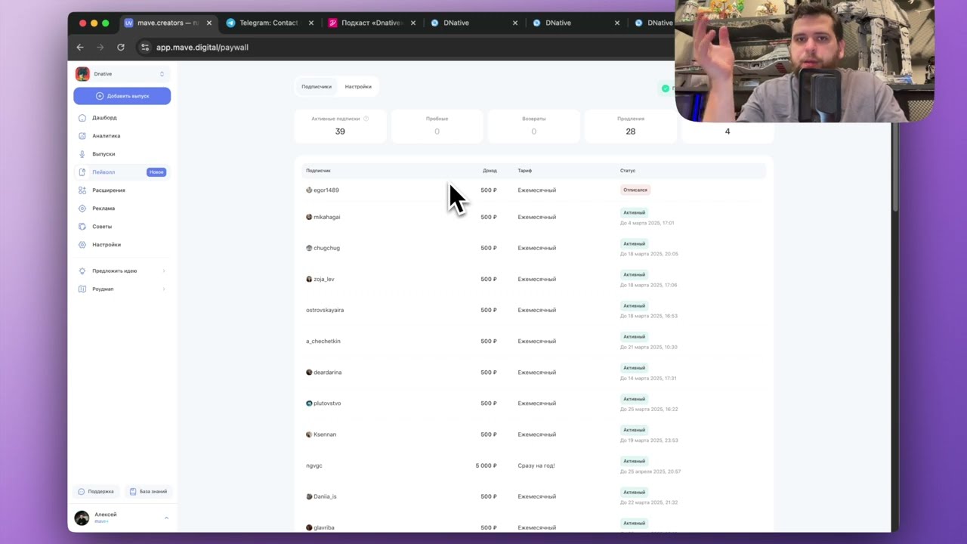Click the browser back arrow
The width and height of the screenshot is (967, 544).
click(x=80, y=47)
